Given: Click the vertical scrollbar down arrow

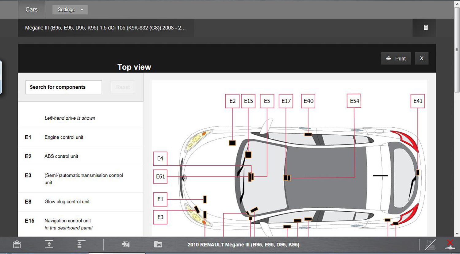Looking at the screenshot, I should 457,234.
